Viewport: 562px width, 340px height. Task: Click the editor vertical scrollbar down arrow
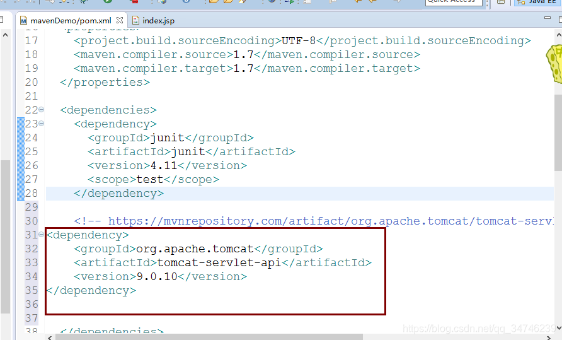click(558, 327)
